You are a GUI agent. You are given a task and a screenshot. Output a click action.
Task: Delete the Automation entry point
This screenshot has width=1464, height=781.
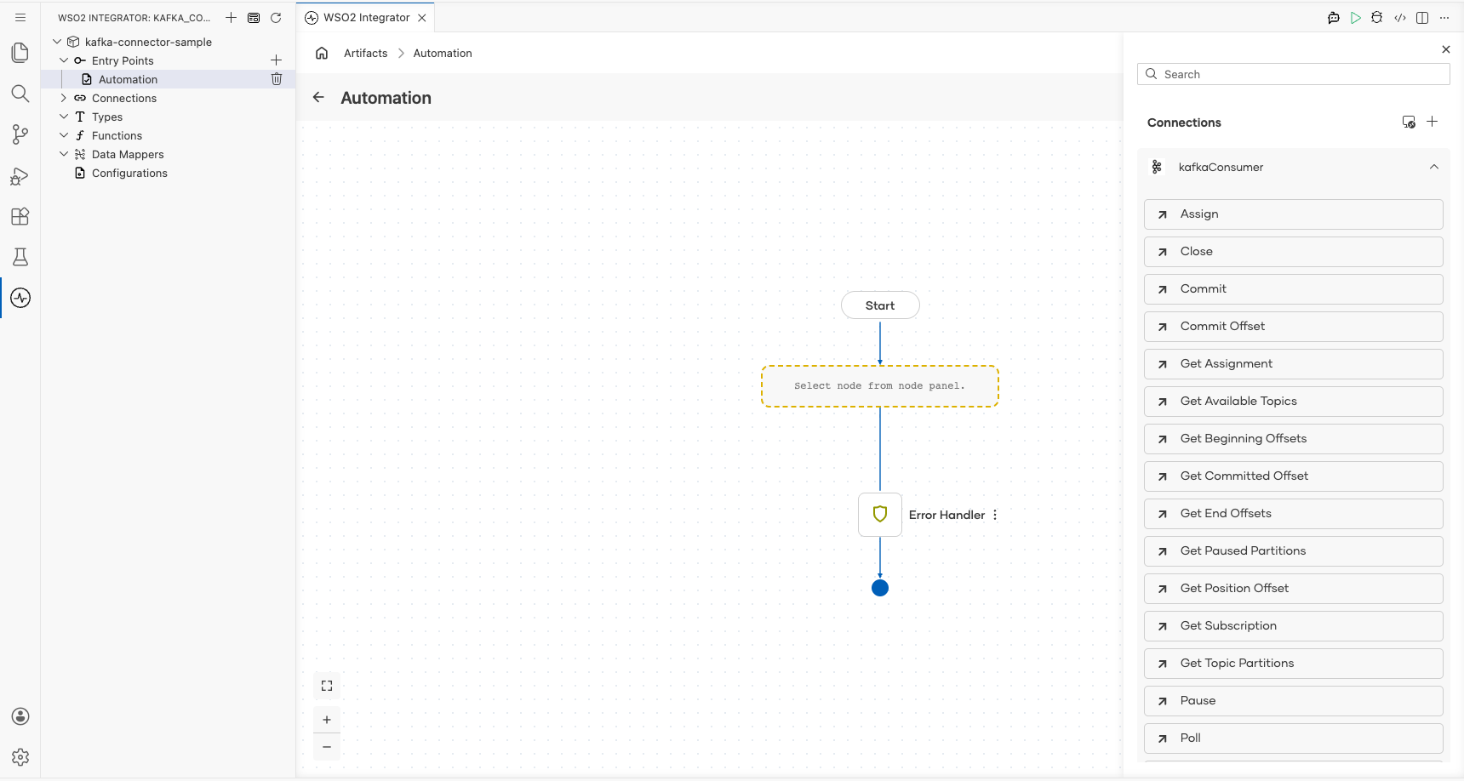(x=277, y=79)
